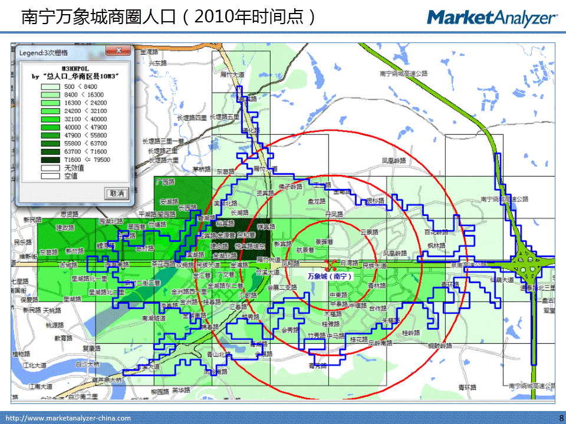The height and width of the screenshot is (424, 566).
Task: Click the page number 8 in footer
Action: tap(560, 418)
